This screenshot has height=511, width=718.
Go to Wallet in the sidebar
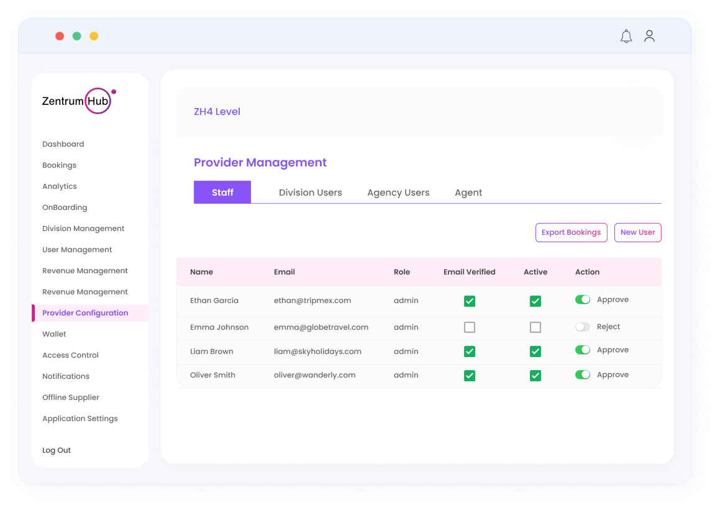54,334
